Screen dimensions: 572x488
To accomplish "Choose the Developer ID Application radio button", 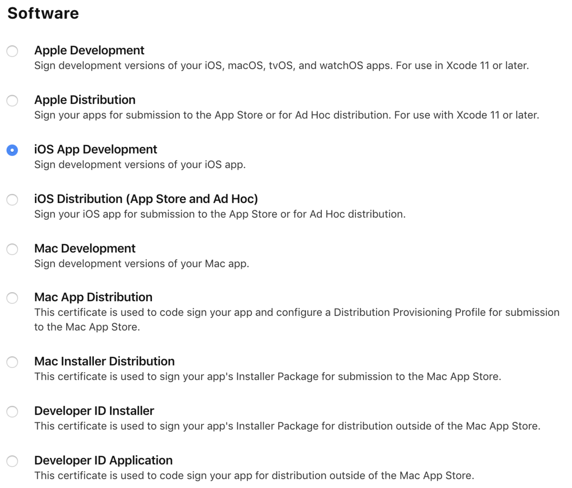I will (12, 461).
